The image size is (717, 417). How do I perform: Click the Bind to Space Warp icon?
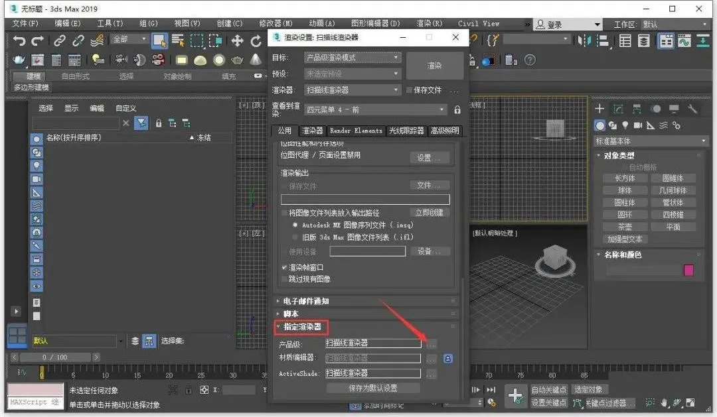click(97, 40)
